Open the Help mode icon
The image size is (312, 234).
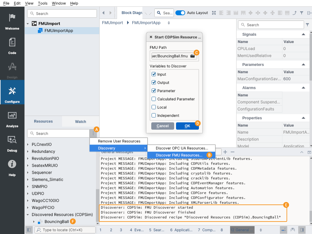point(12,168)
